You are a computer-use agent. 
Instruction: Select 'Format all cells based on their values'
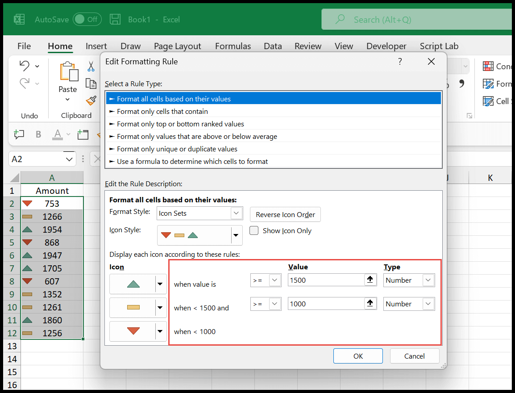click(x=273, y=99)
